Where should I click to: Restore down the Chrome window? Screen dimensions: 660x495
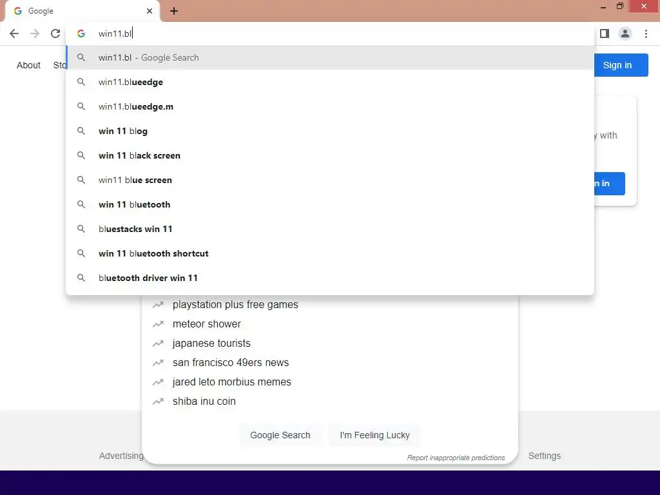click(x=620, y=6)
